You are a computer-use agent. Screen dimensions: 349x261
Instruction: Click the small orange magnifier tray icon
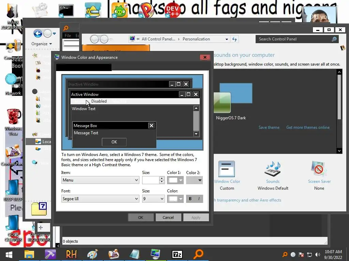pos(285,255)
